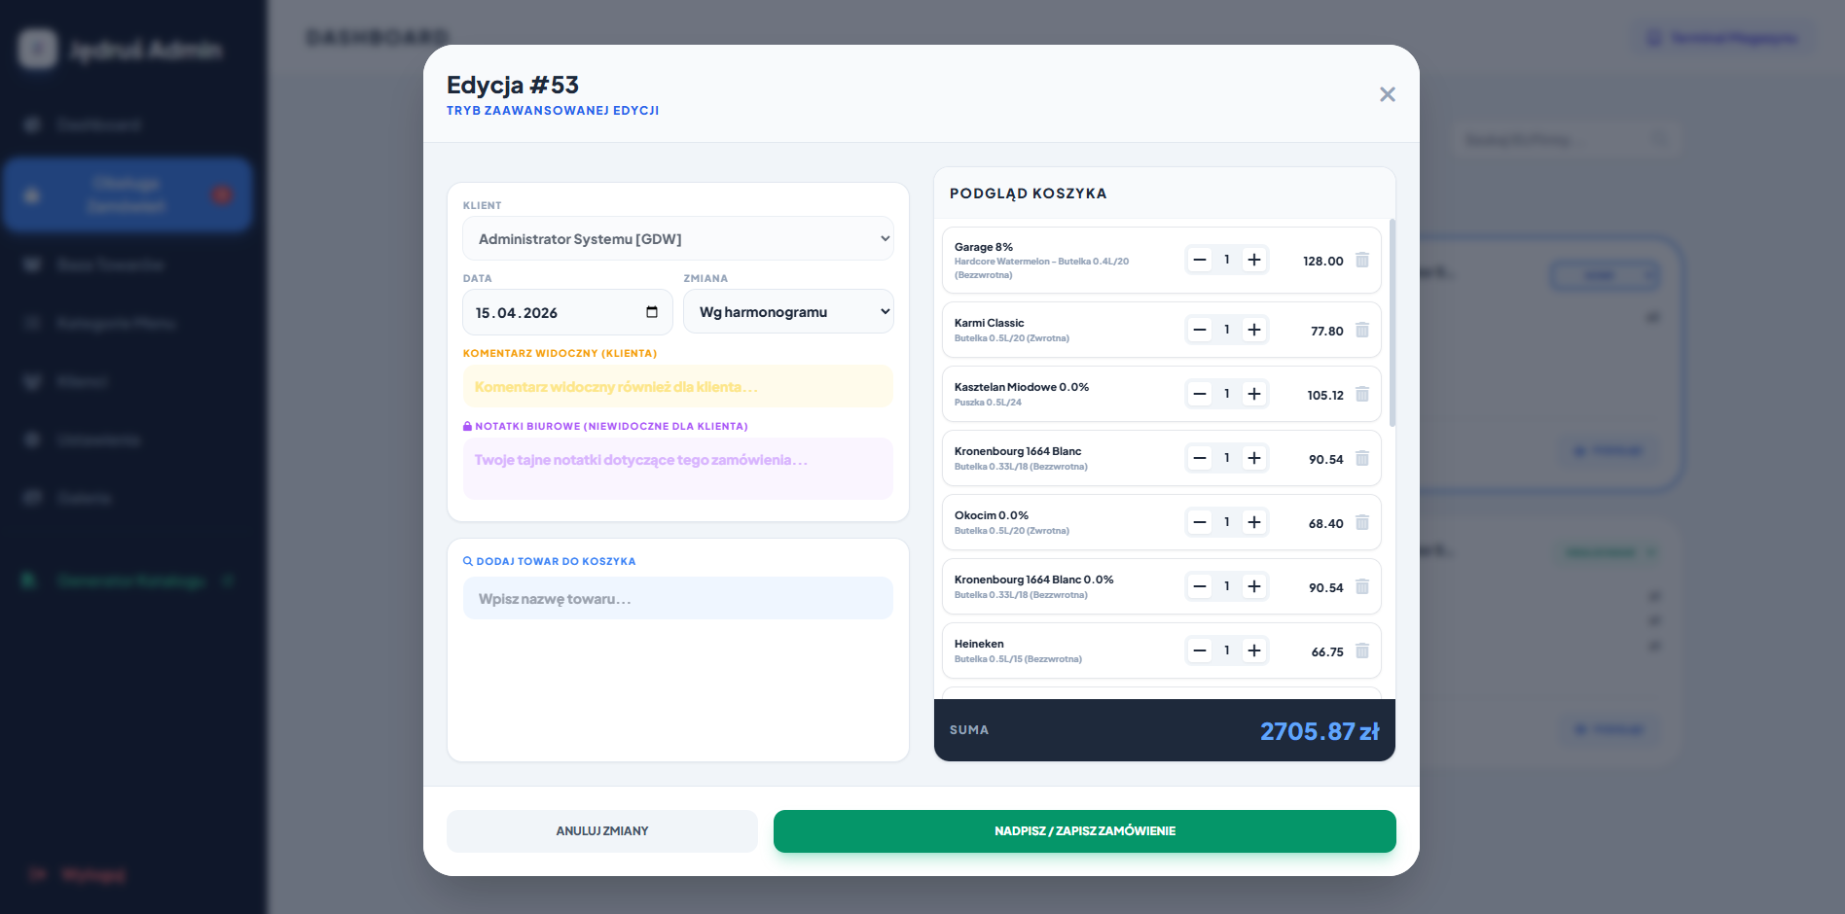Expand the Zmiana schedule dropdown
This screenshot has width=1845, height=914.
[788, 312]
